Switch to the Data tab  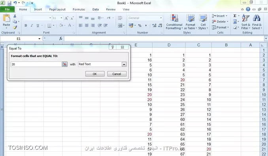(96, 9)
